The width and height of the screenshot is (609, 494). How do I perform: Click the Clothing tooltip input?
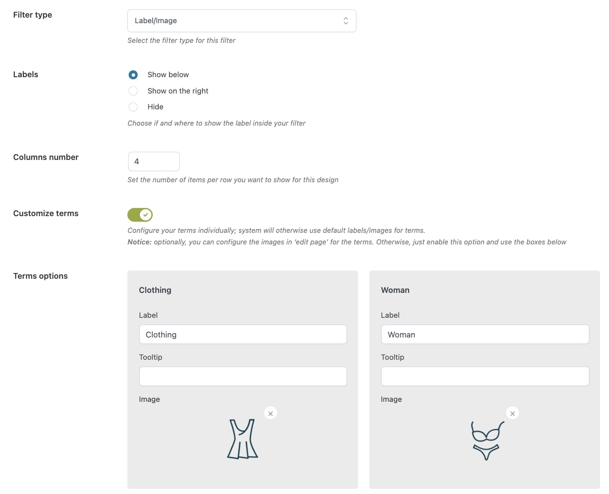click(243, 376)
